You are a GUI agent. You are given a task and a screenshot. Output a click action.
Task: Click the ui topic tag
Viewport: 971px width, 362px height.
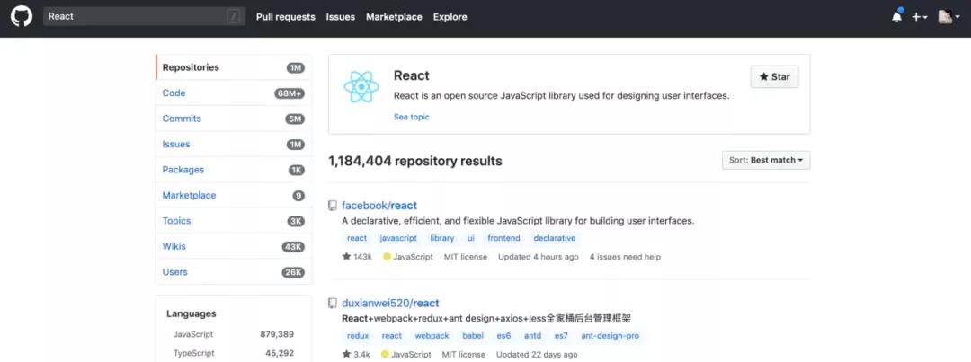coord(471,238)
